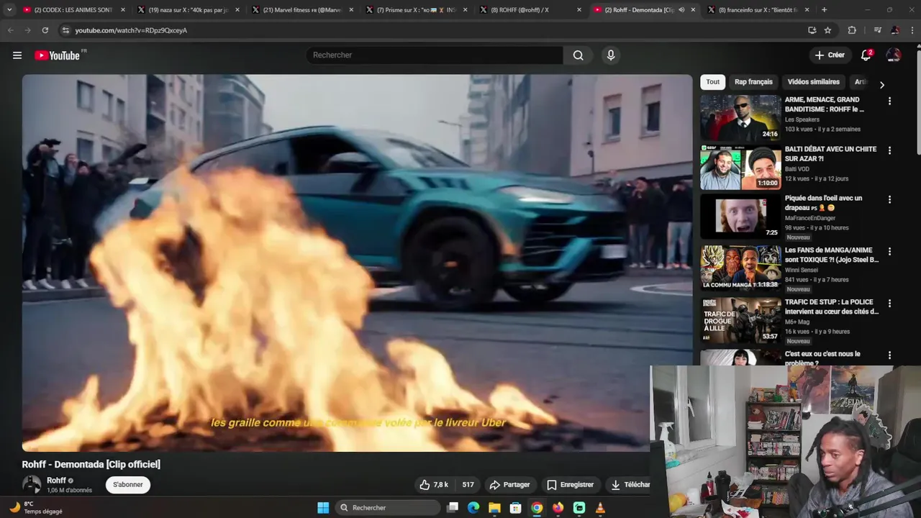921x518 pixels.
Task: Click the Partager share button
Action: [509, 485]
